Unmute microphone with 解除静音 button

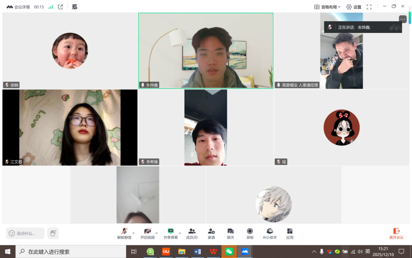pyautogui.click(x=124, y=233)
